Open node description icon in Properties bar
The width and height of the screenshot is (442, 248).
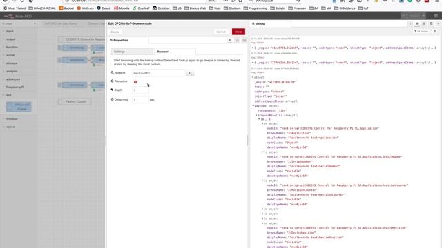238,41
